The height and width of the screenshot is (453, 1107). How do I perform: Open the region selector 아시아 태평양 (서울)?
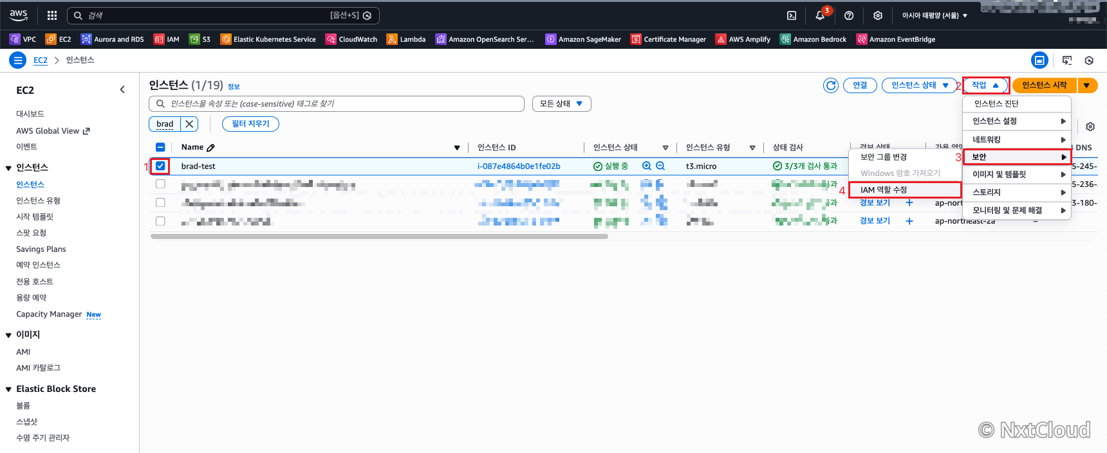click(x=935, y=15)
